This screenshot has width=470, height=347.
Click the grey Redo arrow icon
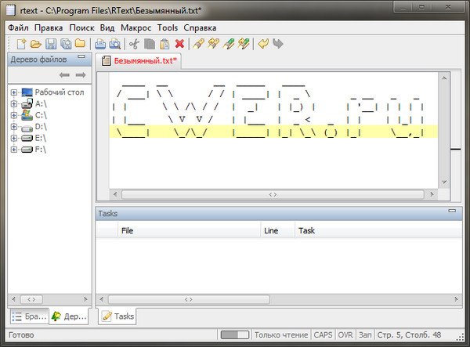[278, 44]
